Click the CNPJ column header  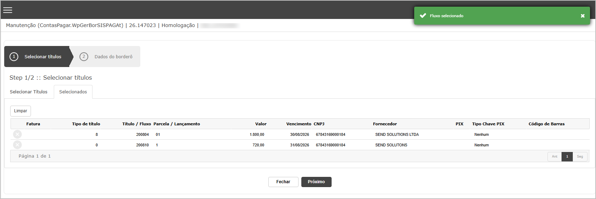click(319, 124)
